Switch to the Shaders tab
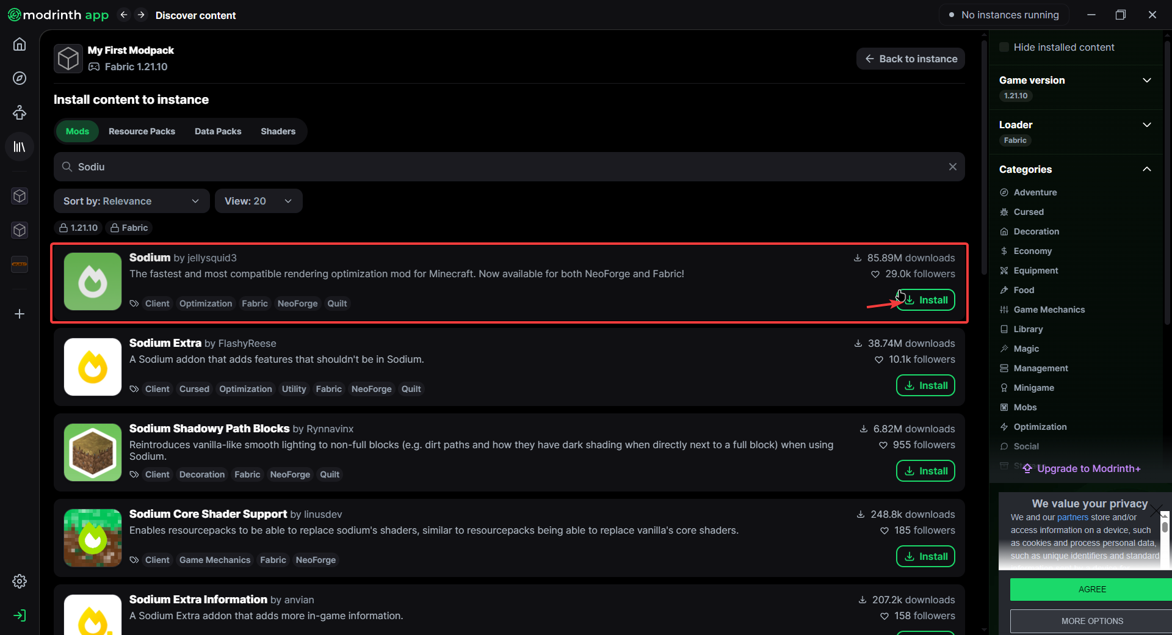 point(278,131)
